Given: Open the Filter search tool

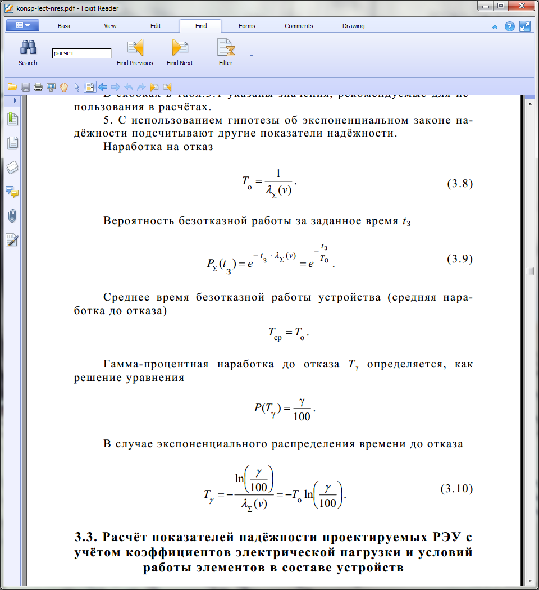Looking at the screenshot, I should click(226, 53).
